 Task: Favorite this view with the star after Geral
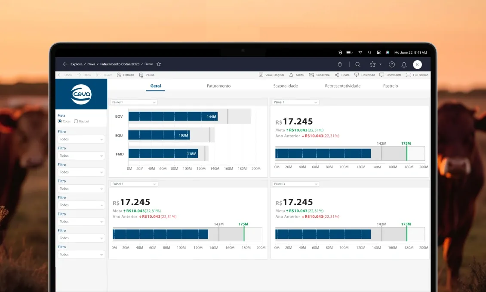tap(159, 64)
